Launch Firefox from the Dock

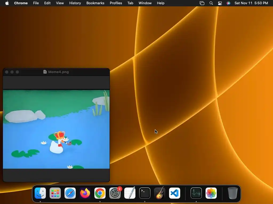(x=85, y=193)
